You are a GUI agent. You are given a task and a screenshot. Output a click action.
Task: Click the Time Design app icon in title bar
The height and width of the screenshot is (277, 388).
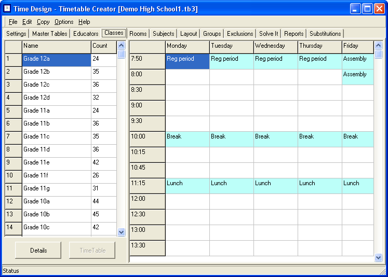click(x=7, y=9)
